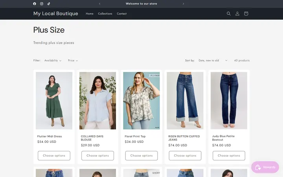The image size is (283, 177).
Task: Open the Contact menu item
Action: (x=121, y=13)
